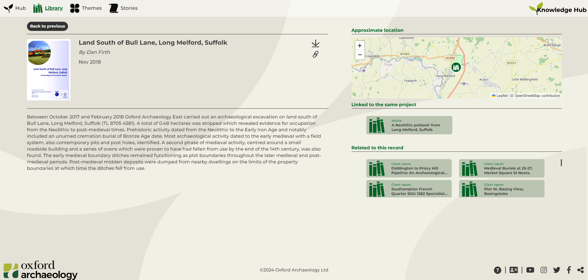Click the author name By Dan Firth
588x280 pixels.
coord(94,52)
